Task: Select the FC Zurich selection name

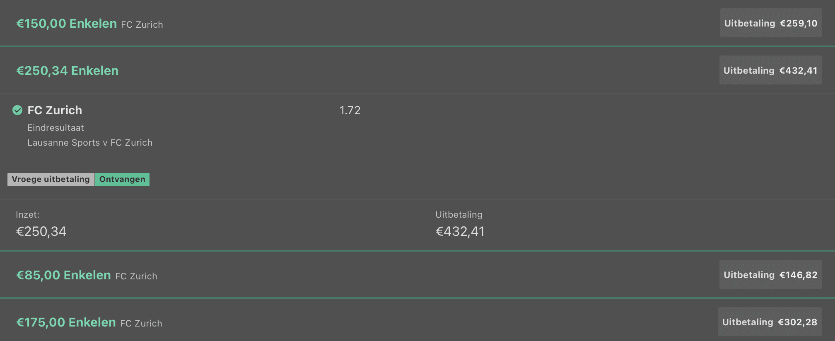Action: click(x=55, y=110)
